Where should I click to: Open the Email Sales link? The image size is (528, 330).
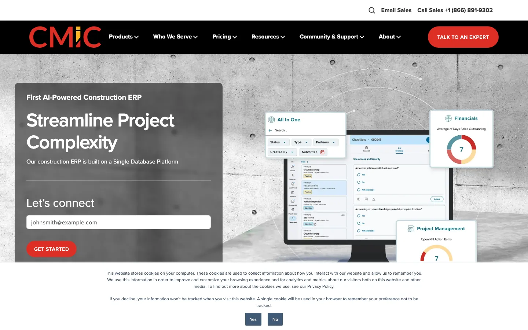click(x=396, y=10)
